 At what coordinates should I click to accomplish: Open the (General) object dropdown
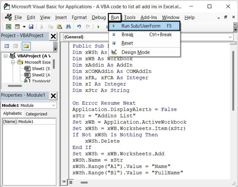coord(86,37)
